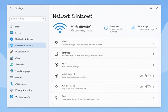Expand Airplane mode options chevron

click(153, 87)
